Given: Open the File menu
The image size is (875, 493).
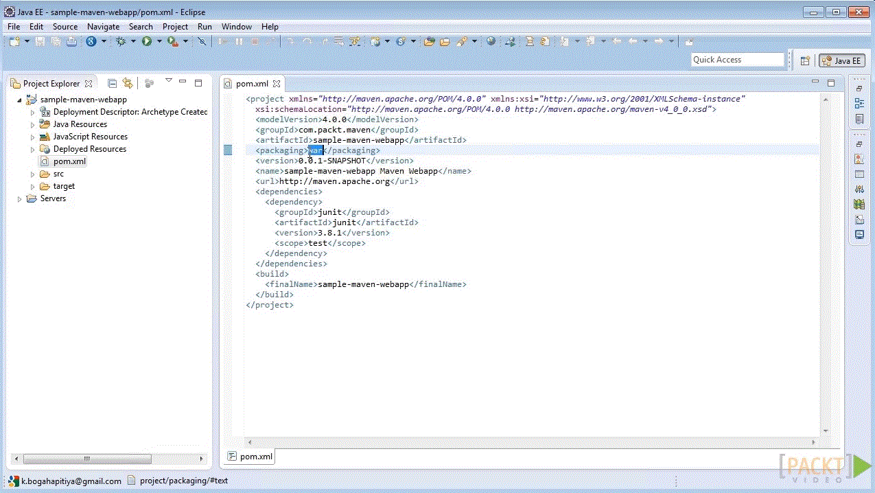Looking at the screenshot, I should pyautogui.click(x=14, y=27).
